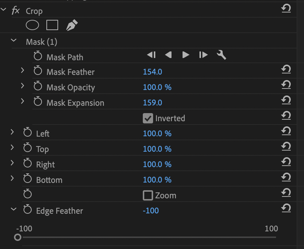The image size is (304, 249).
Task: Track selected mask forward one frame
Action: (204, 55)
